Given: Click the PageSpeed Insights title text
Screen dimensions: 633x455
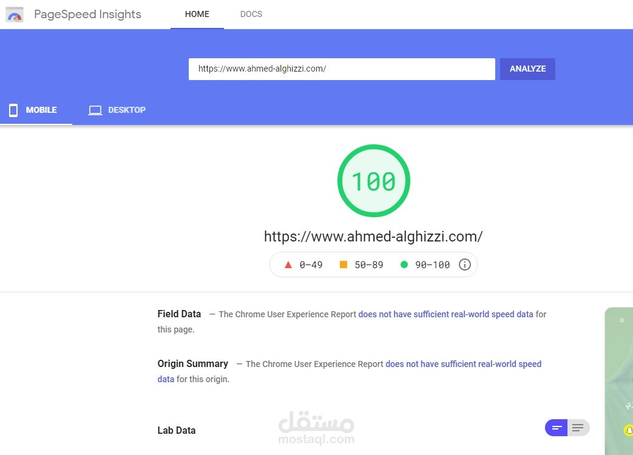Looking at the screenshot, I should pyautogui.click(x=87, y=15).
